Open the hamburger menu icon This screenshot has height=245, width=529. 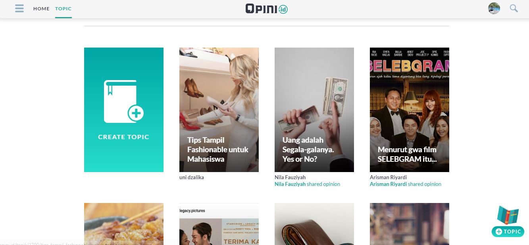[x=19, y=8]
